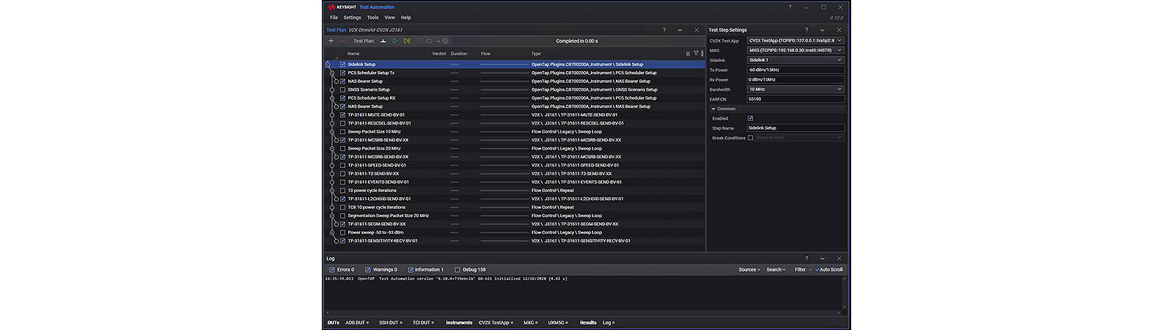1173x330 pixels.
Task: Open the Bandwidth 10 MHz dropdown
Action: click(795, 89)
